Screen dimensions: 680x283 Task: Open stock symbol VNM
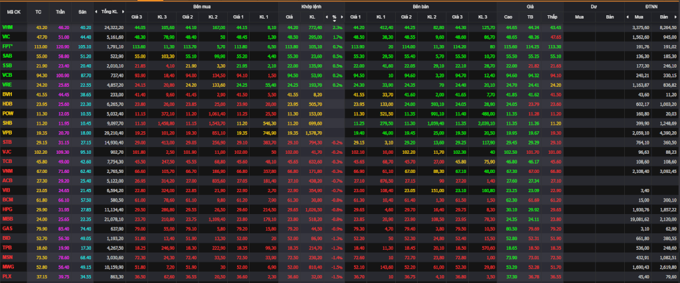[x=7, y=170]
